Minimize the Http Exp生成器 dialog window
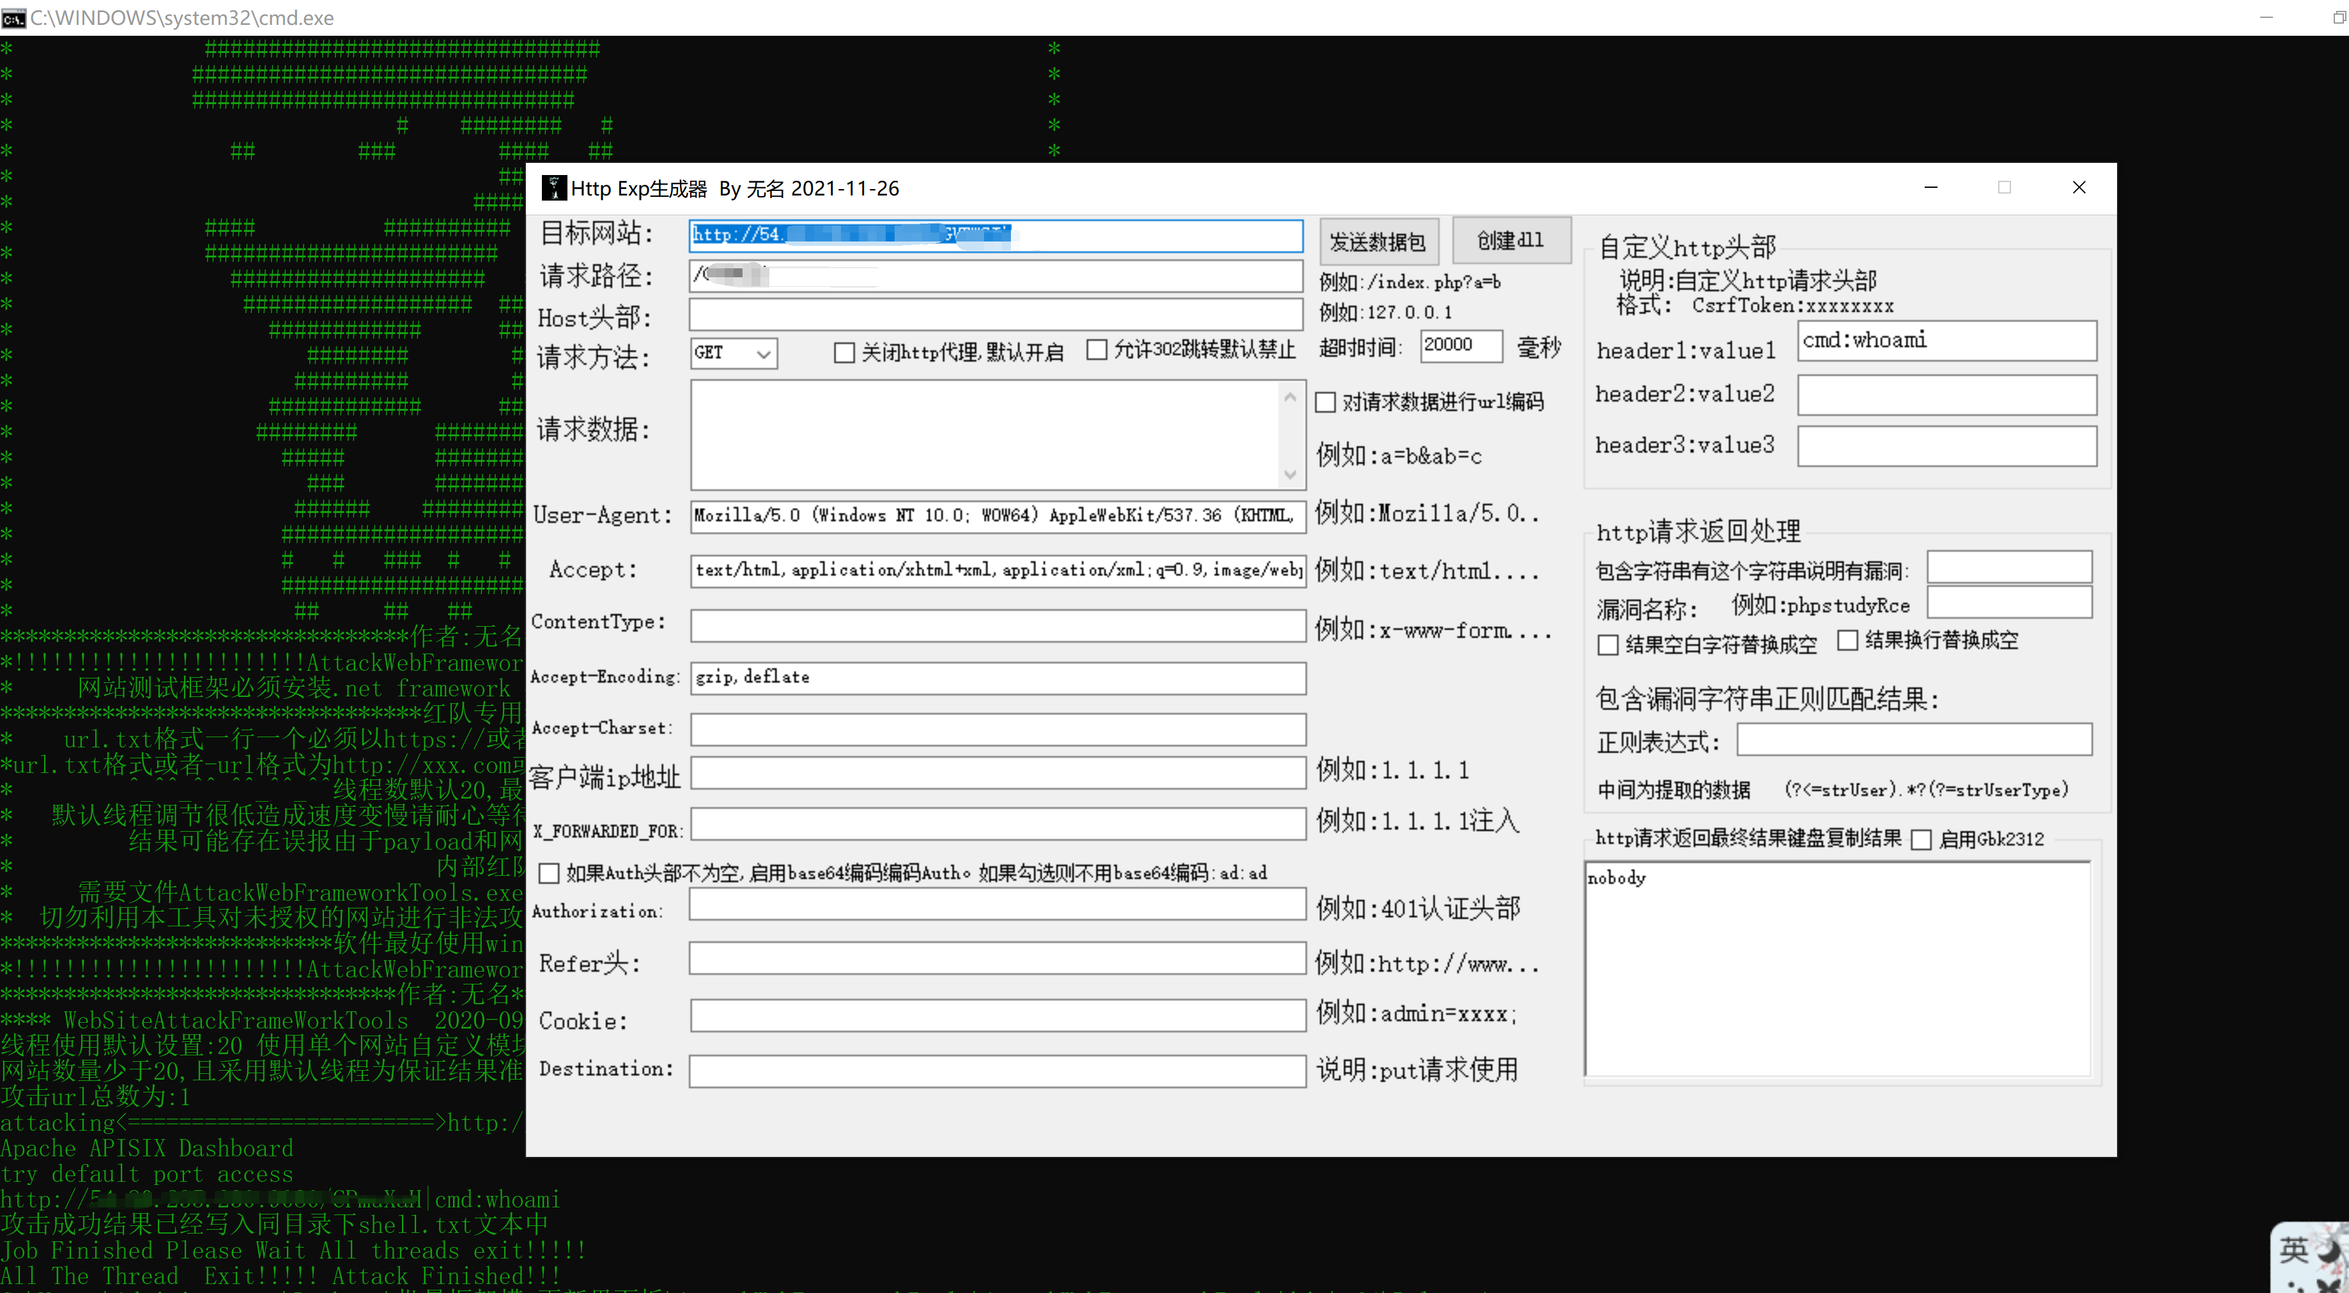This screenshot has width=2349, height=1293. [x=1930, y=188]
